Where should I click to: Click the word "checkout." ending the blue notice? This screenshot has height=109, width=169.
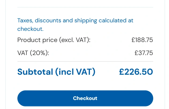coord(30,29)
